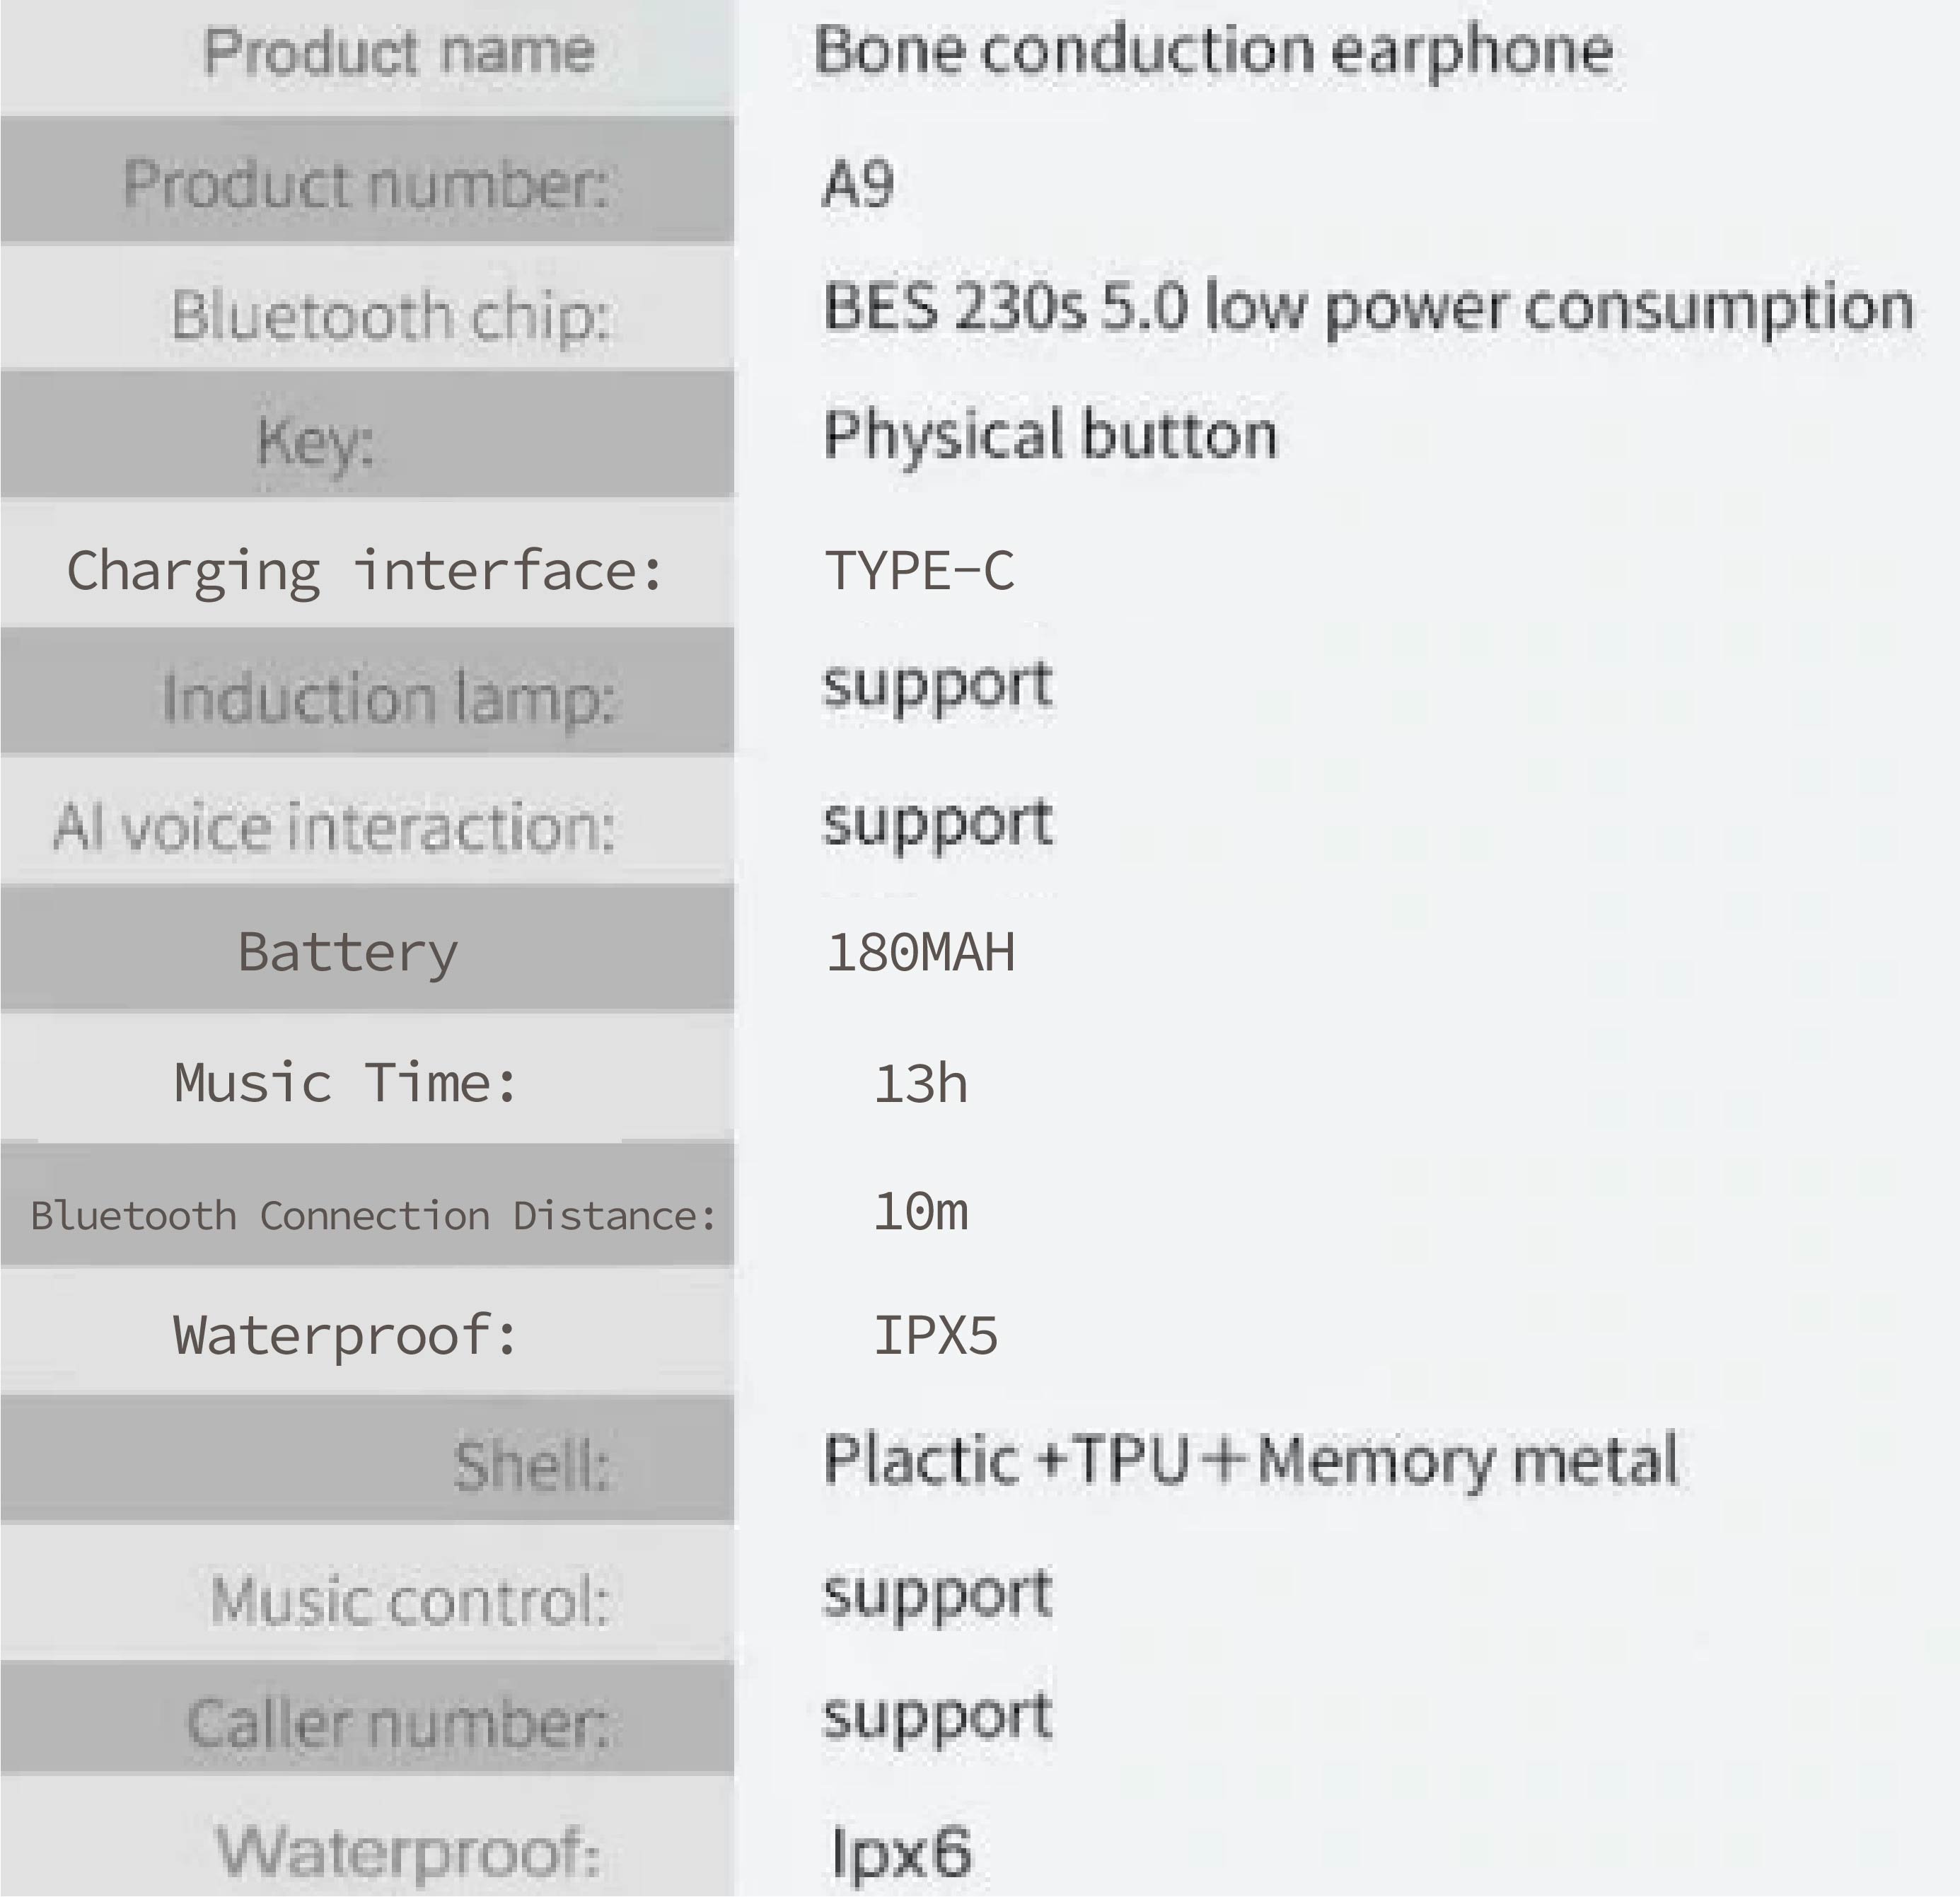Select Plactic +TPU+Memory metal text

click(1250, 1461)
